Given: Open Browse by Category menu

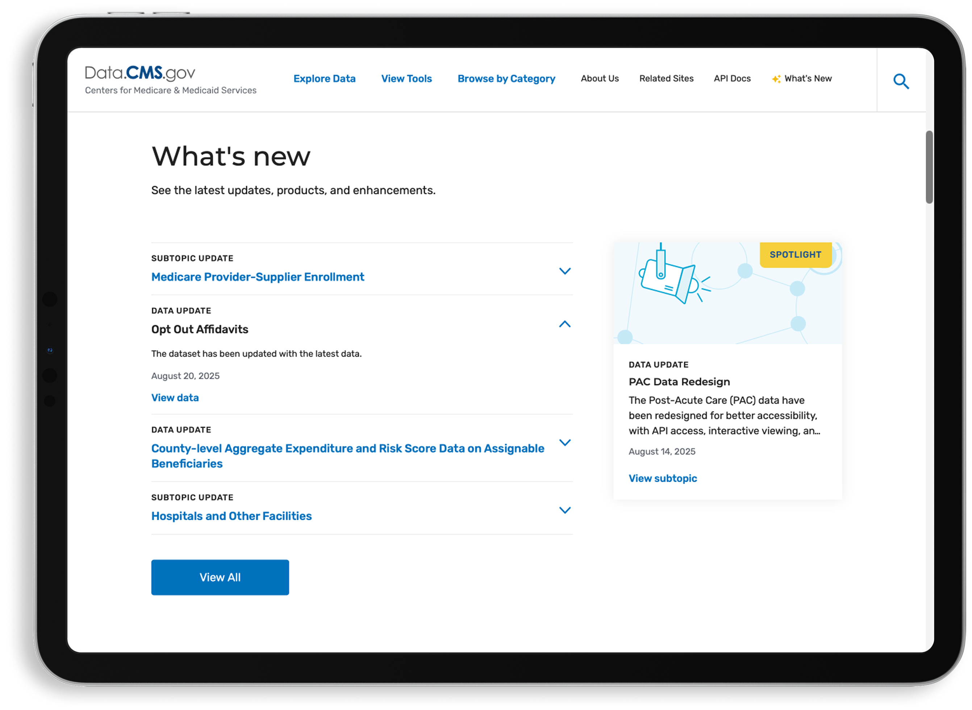Looking at the screenshot, I should pyautogui.click(x=506, y=79).
